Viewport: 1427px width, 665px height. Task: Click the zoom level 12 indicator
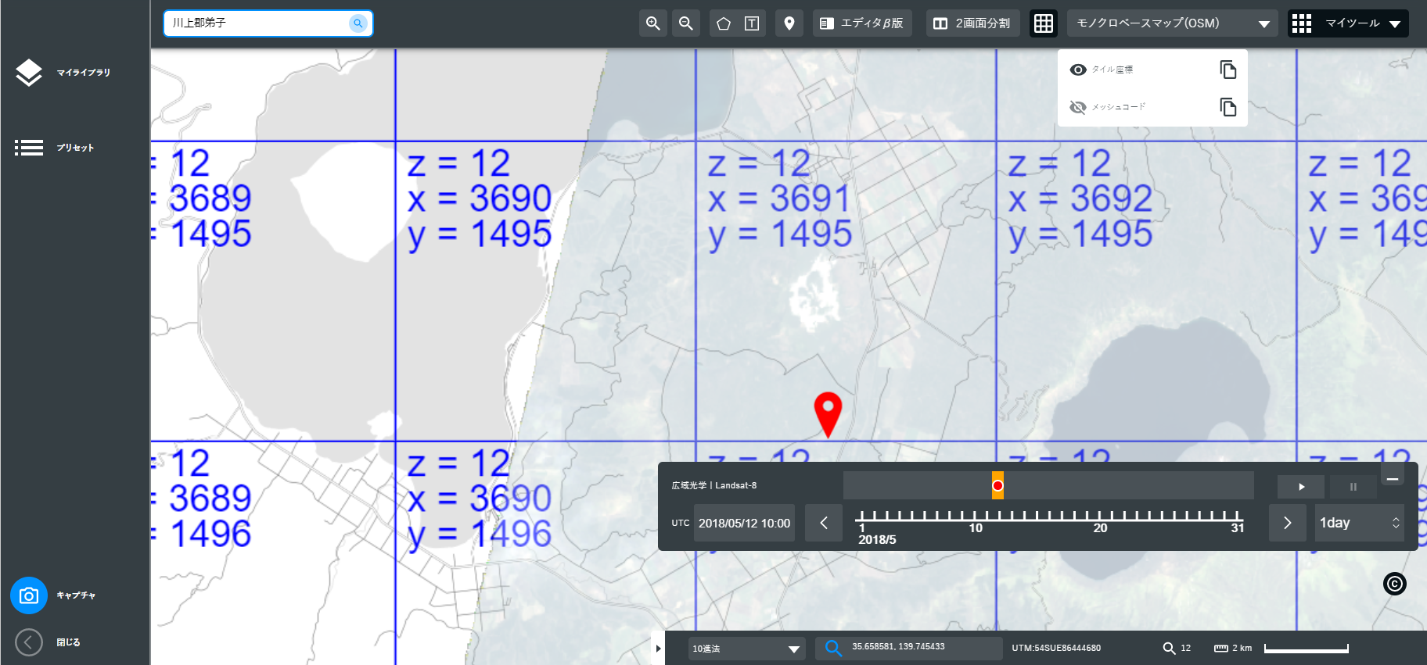tap(1177, 648)
